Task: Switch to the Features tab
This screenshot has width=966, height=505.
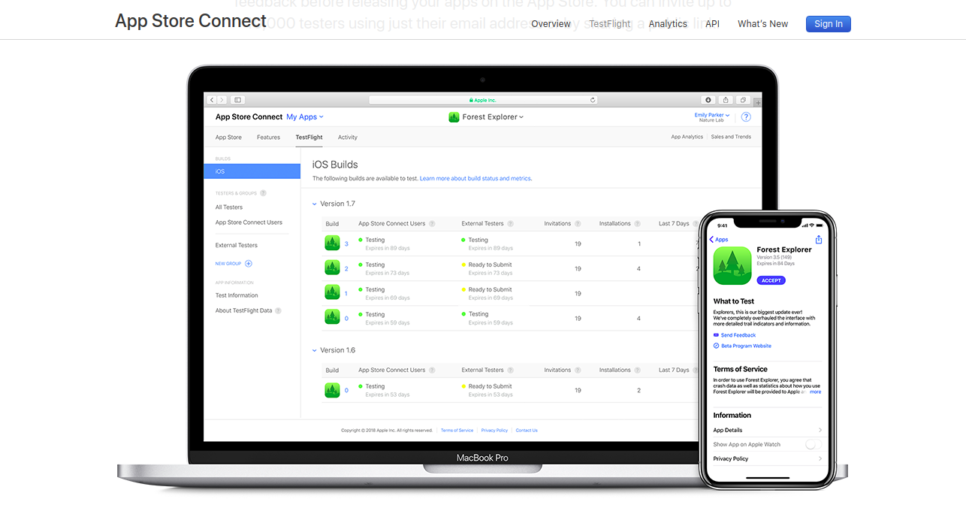Action: (x=268, y=138)
